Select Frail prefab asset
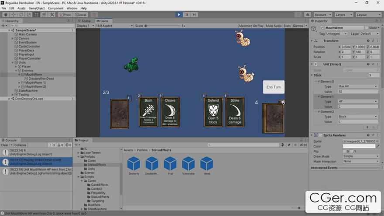The width and height of the screenshot is (384, 216). (x=170, y=165)
